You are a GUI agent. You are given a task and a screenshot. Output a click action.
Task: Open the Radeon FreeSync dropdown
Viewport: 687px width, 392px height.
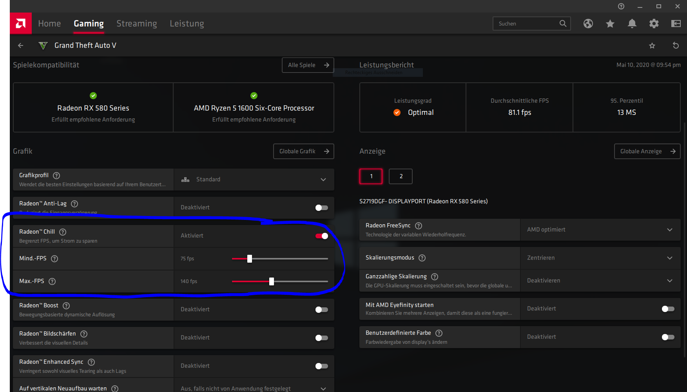600,230
